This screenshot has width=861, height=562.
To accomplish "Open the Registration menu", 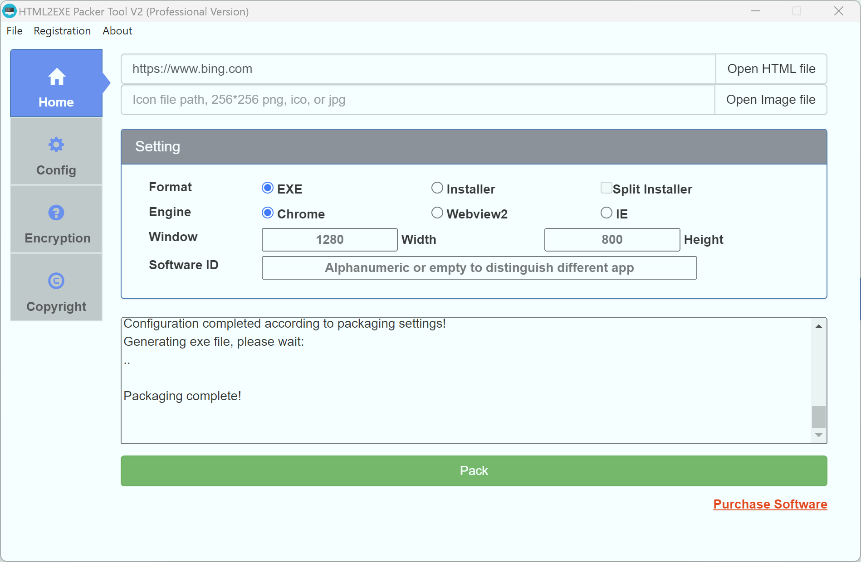I will 62,31.
